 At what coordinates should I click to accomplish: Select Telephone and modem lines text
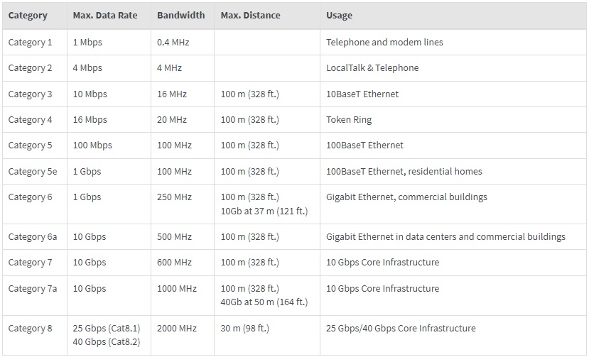384,43
